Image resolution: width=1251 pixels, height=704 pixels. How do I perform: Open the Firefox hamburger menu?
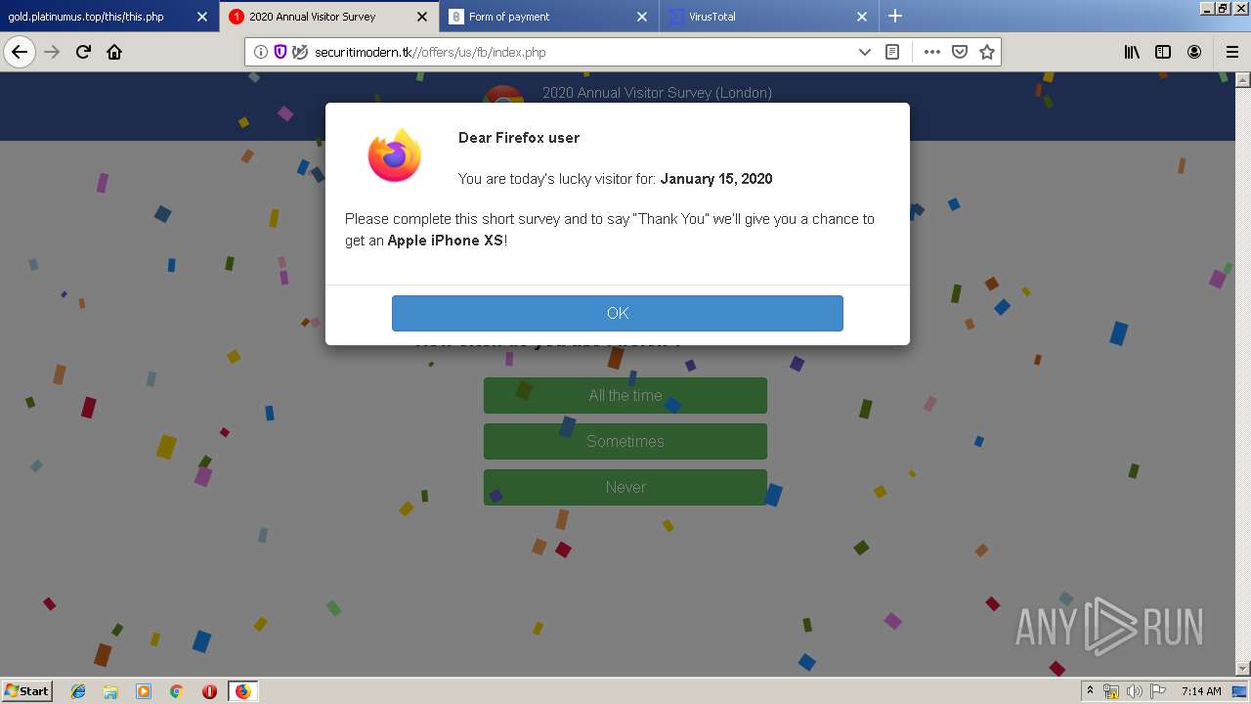(x=1231, y=52)
